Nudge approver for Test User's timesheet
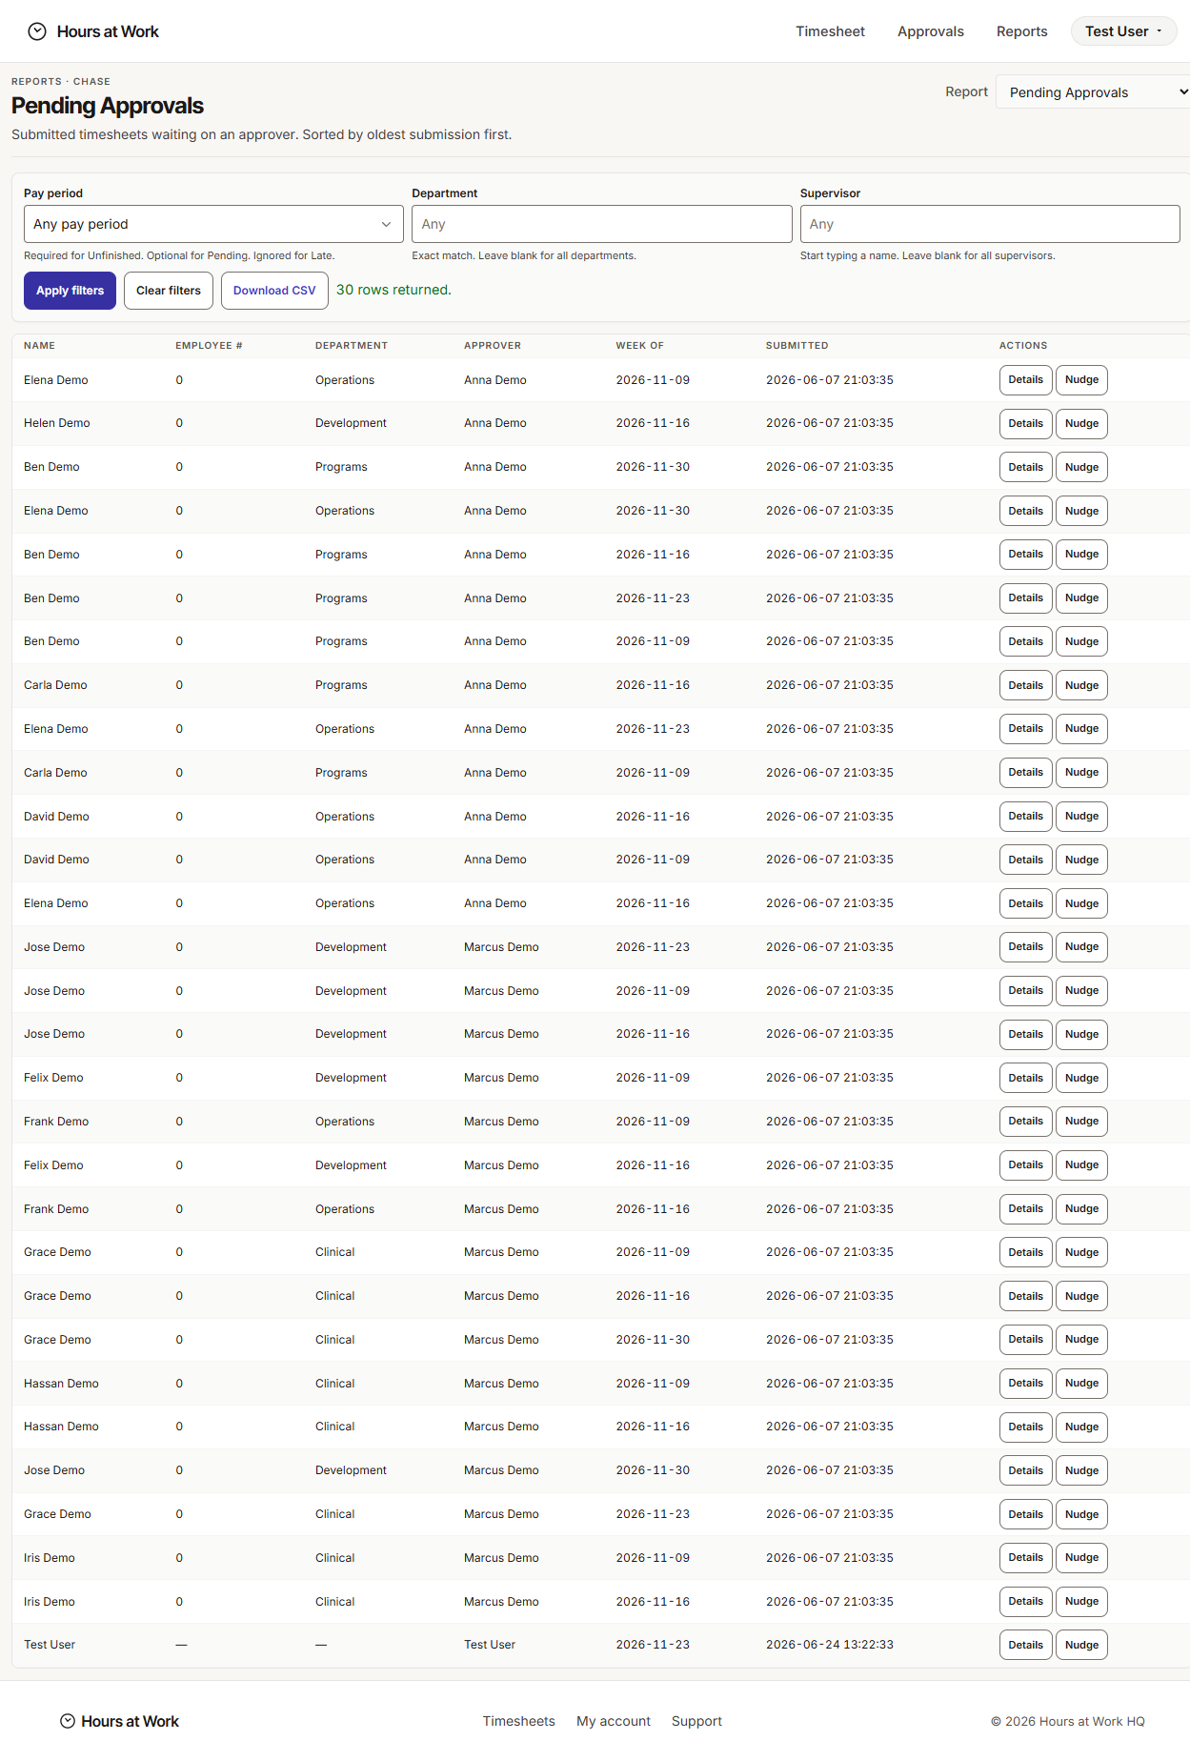1190x1761 pixels. pyautogui.click(x=1081, y=1645)
